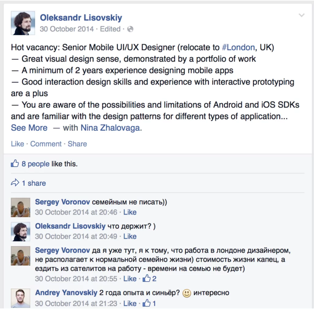
Task: Open the post's 30 October 2014 timestamp
Action: tap(67, 29)
